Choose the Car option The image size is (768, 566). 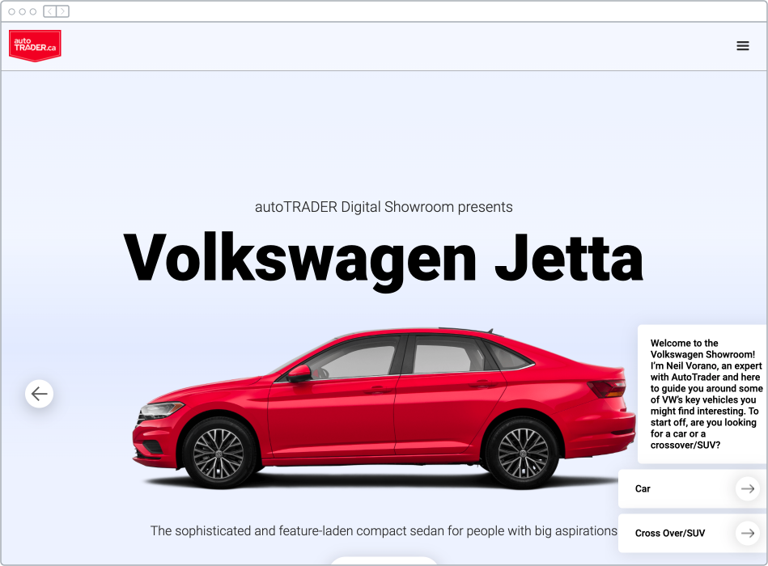693,488
